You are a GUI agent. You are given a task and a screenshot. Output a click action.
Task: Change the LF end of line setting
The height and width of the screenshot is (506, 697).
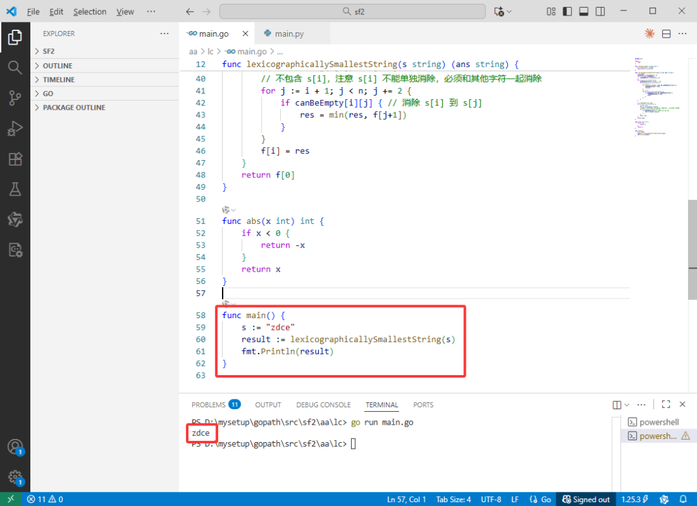click(515, 500)
